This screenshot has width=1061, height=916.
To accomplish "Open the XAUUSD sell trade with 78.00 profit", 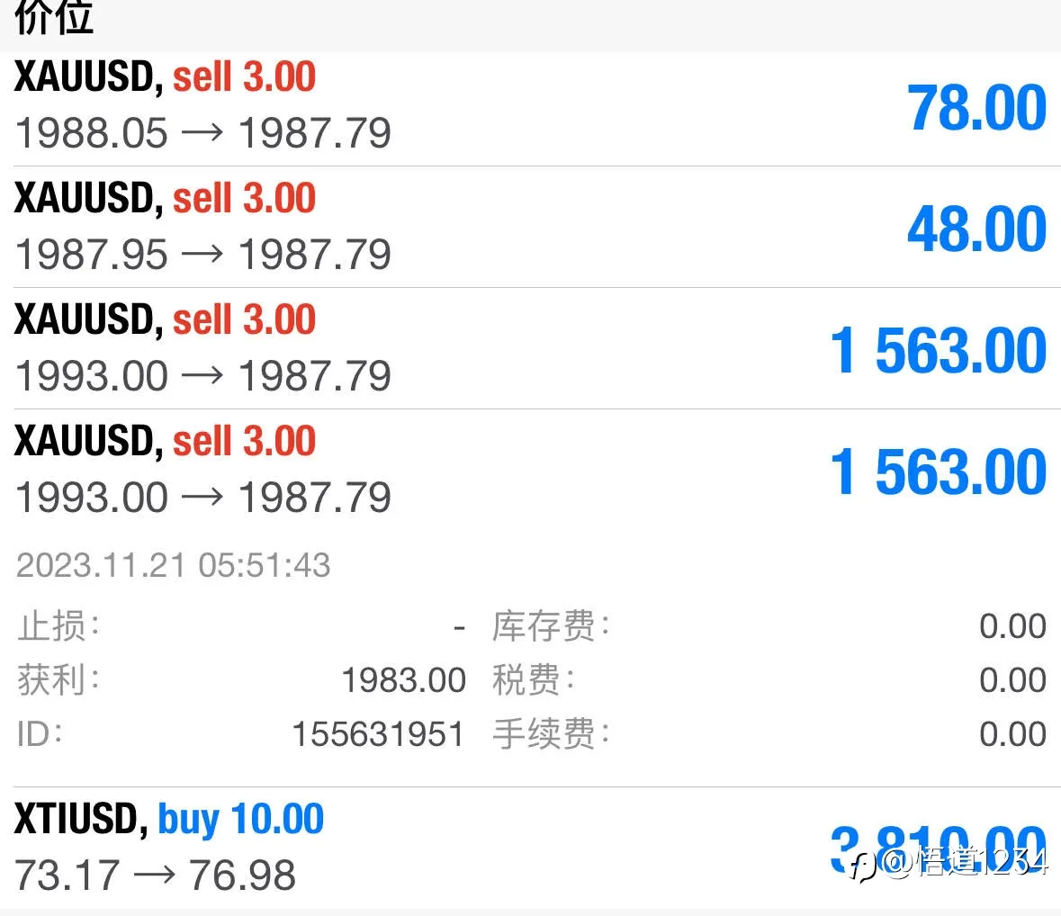I will (x=531, y=108).
